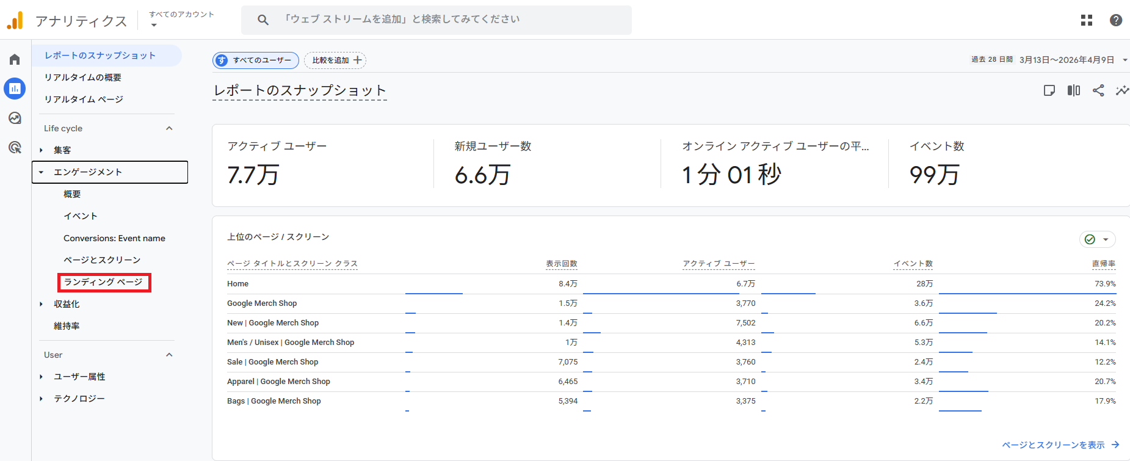Expand the 集客 tree item
The height and width of the screenshot is (461, 1130).
41,150
